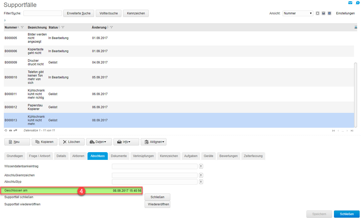Select row B000006 Kopiertaste geht nicht
362x220 pixels.
pyautogui.click(x=179, y=51)
